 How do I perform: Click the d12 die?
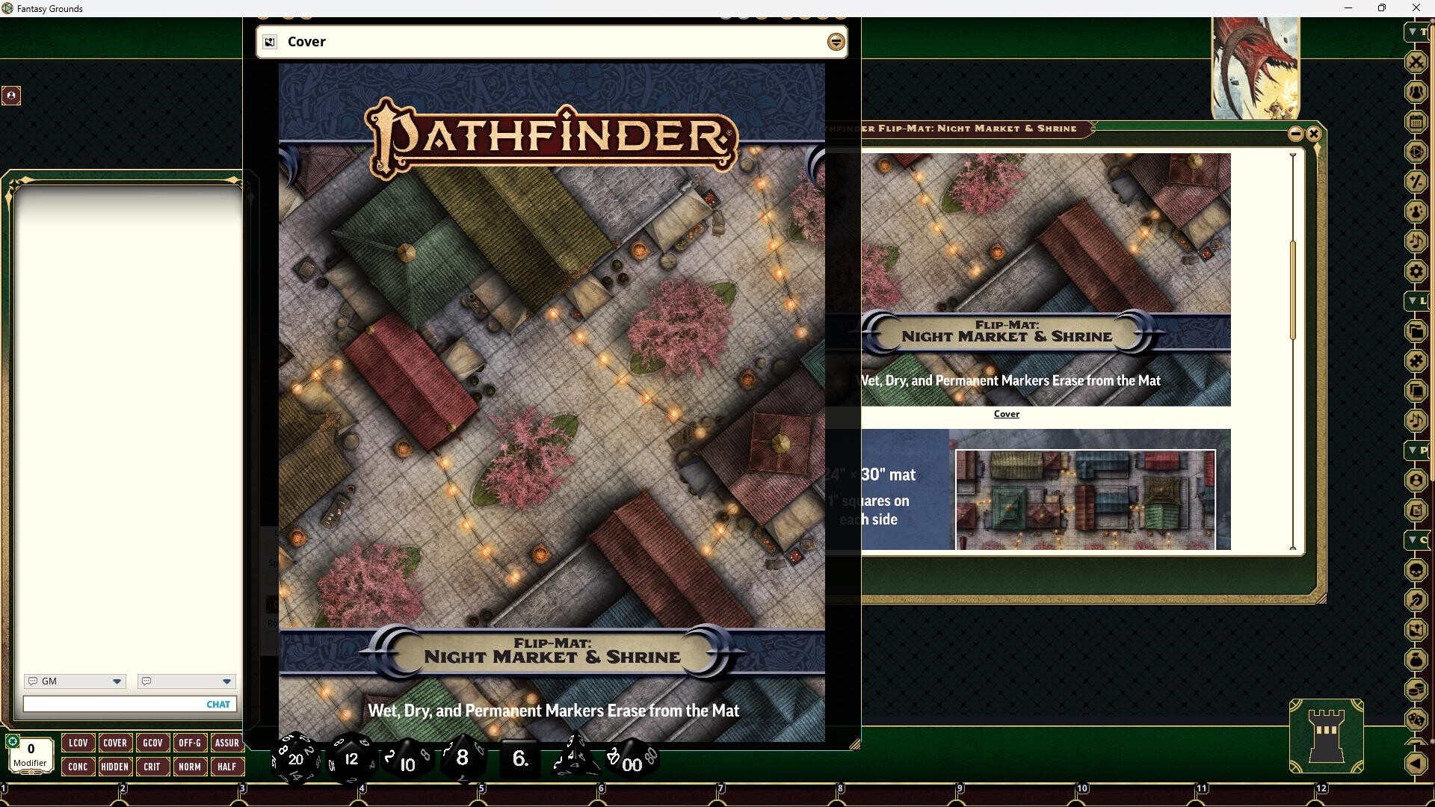pos(351,758)
